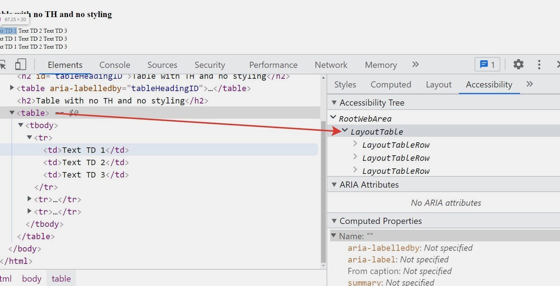Viewport: 560px width, 286px height.
Task: Collapse the Computed Properties section
Action: click(334, 221)
